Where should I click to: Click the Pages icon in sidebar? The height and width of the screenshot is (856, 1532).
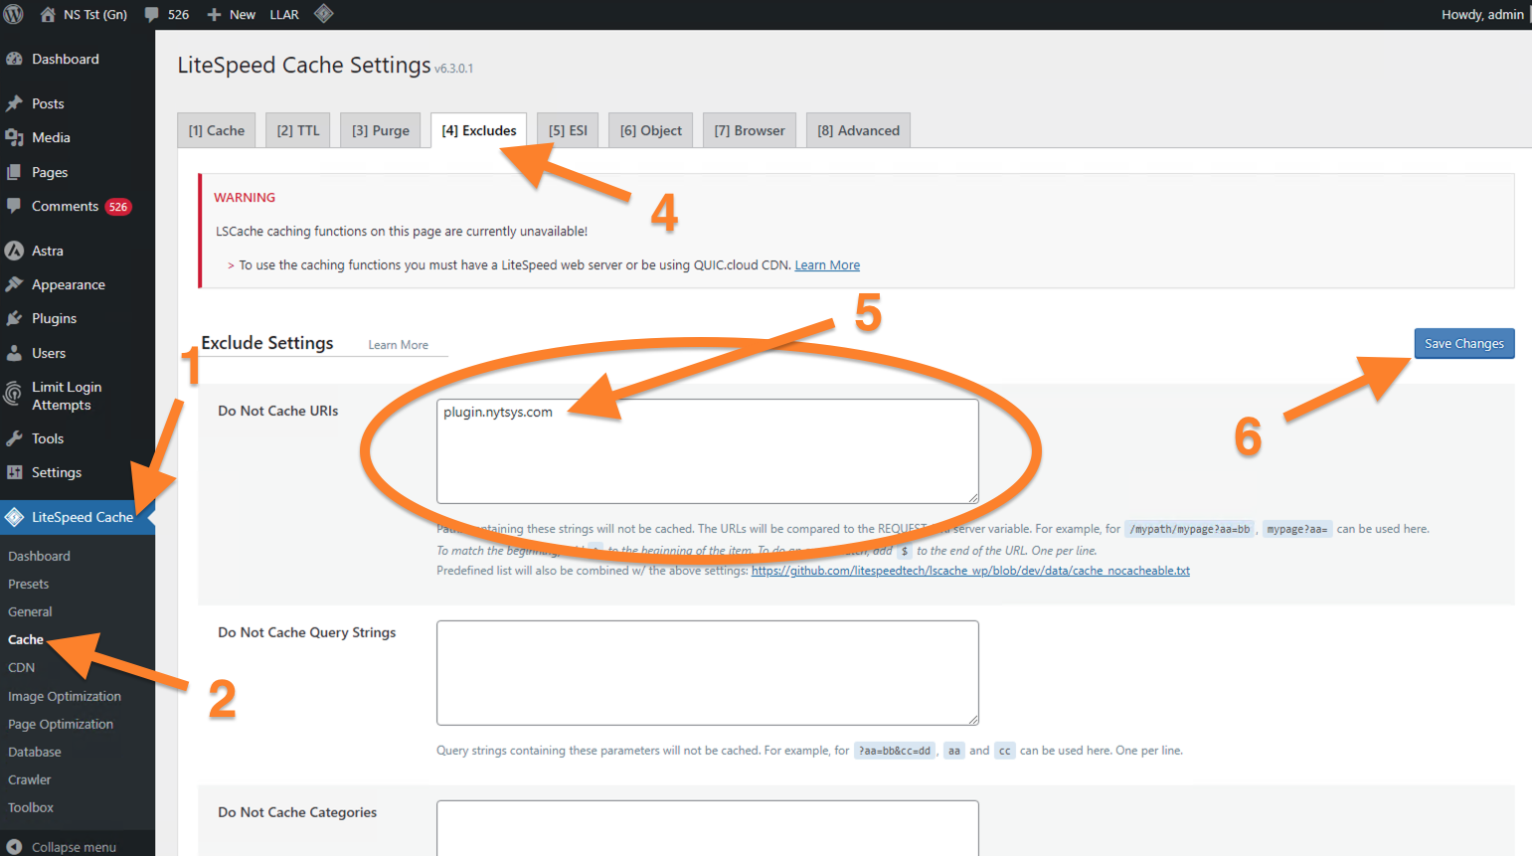coord(14,172)
